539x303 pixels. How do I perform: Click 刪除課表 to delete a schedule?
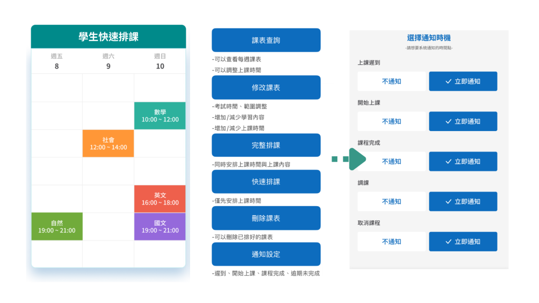point(266,218)
